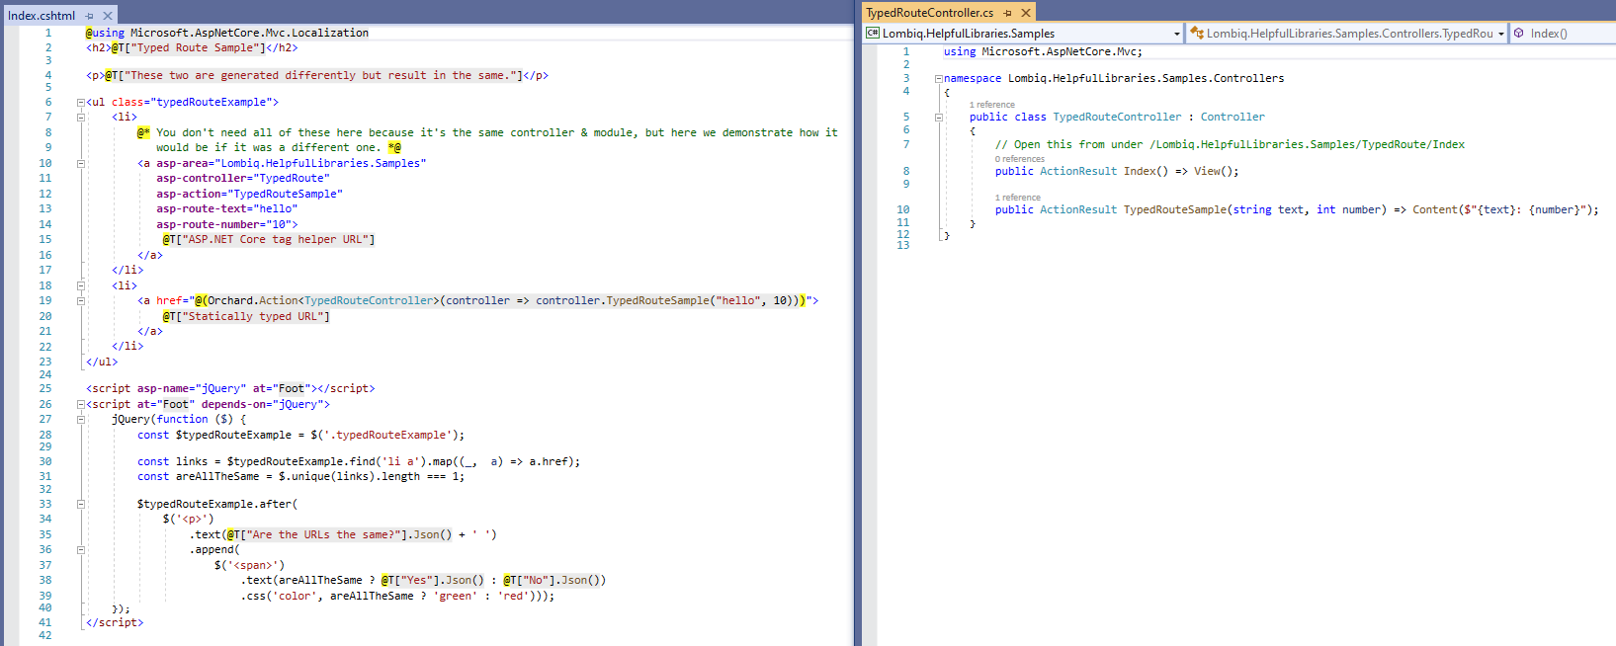Collapse the first li element on line 7
Image resolution: width=1616 pixels, height=646 pixels.
pyautogui.click(x=81, y=117)
